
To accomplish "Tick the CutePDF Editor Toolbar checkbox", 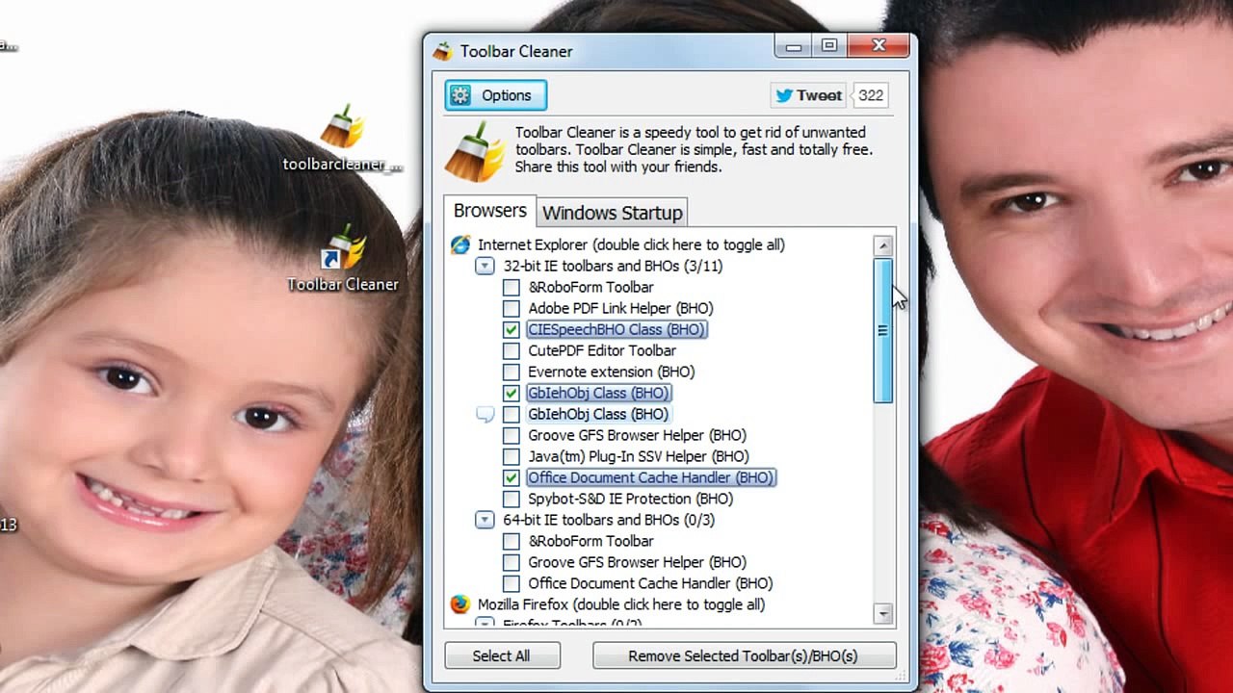I will tap(512, 350).
